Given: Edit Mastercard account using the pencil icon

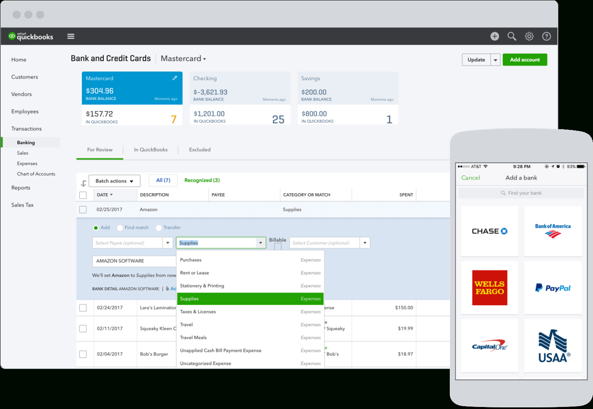Looking at the screenshot, I should (175, 78).
